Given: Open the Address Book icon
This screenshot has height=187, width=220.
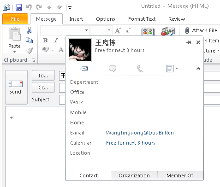Looking at the screenshot, I should (148, 32).
